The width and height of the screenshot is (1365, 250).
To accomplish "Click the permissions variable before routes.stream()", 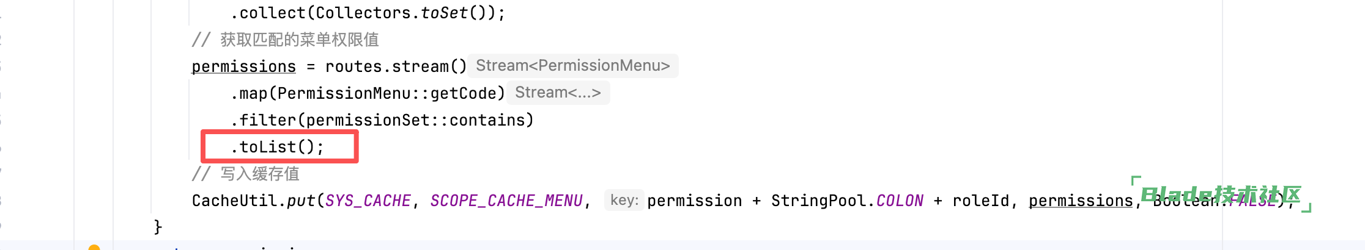I will (243, 66).
